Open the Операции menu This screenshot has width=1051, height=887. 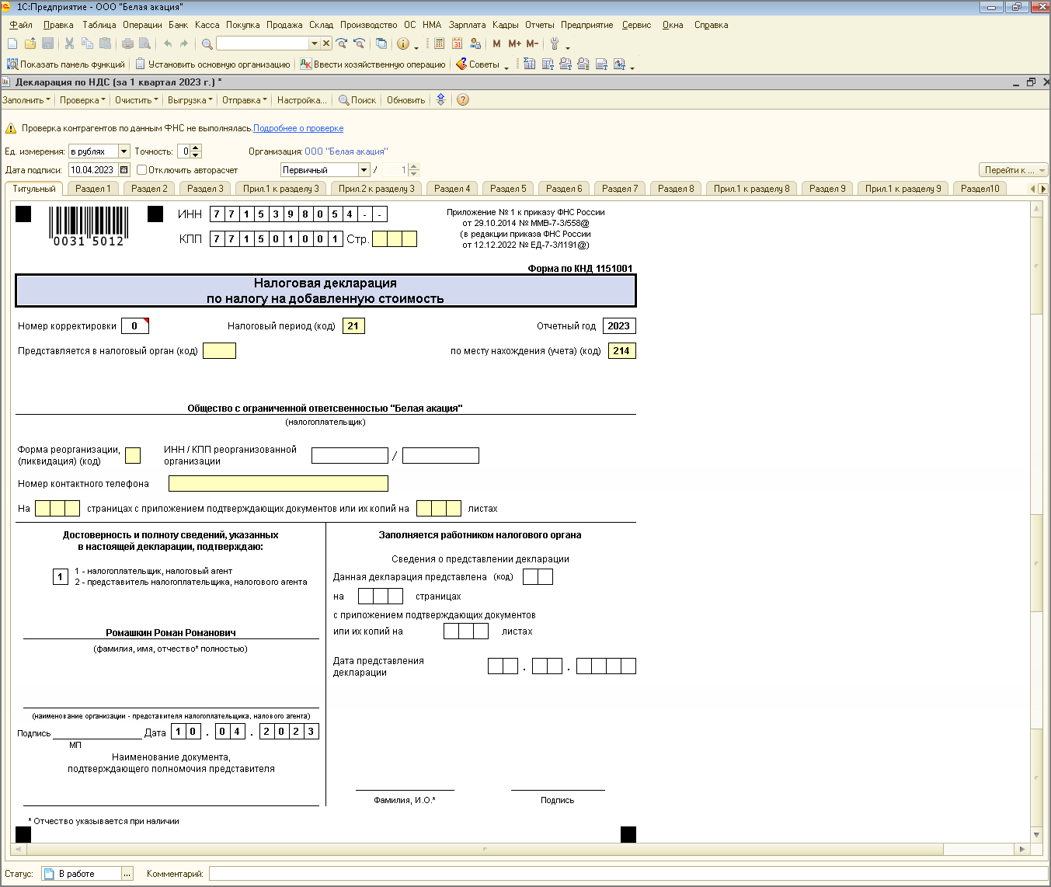coord(142,25)
